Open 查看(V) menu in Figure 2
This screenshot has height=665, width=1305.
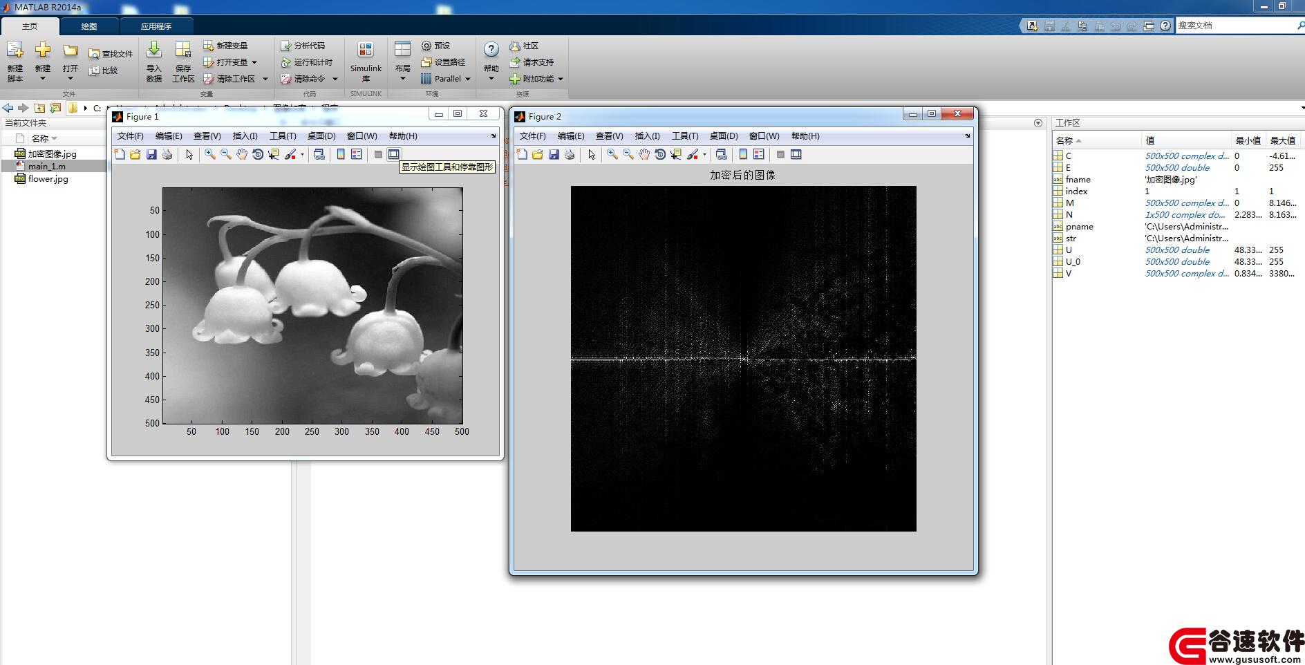click(x=609, y=136)
